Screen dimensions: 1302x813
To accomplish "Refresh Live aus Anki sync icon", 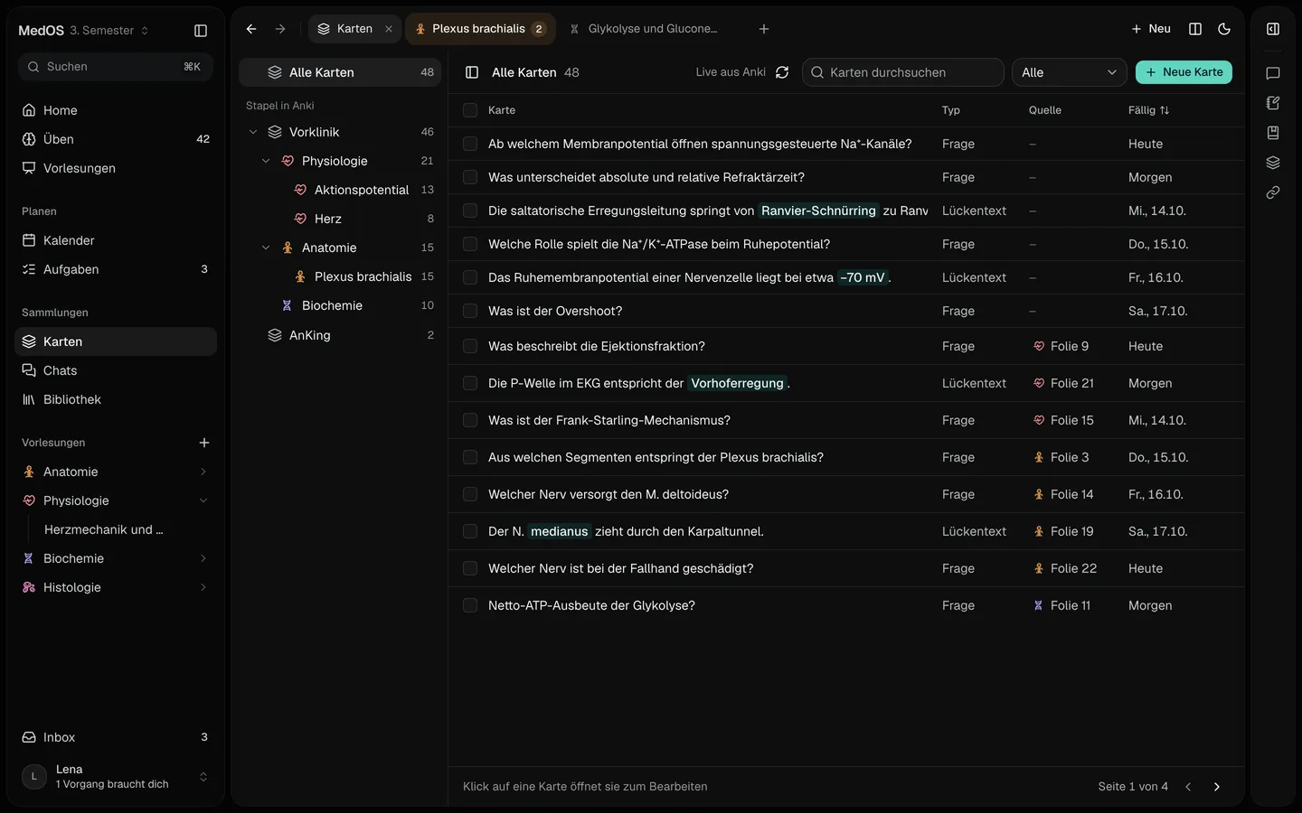I will [782, 72].
